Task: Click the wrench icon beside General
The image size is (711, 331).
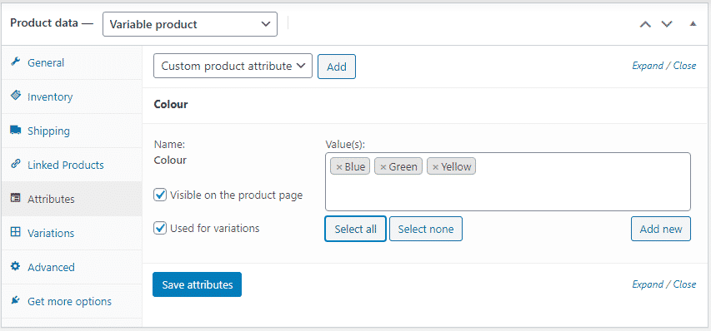Action: (x=15, y=62)
